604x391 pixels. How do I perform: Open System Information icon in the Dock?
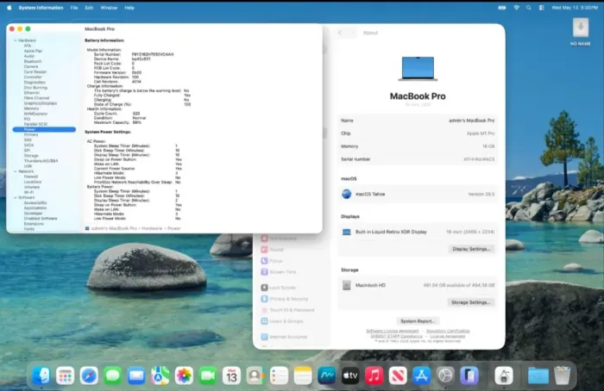tap(504, 375)
